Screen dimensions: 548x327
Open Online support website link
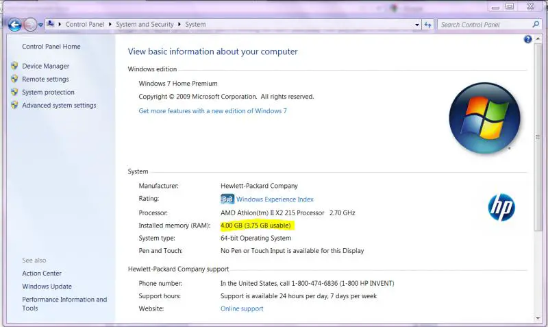pos(242,308)
